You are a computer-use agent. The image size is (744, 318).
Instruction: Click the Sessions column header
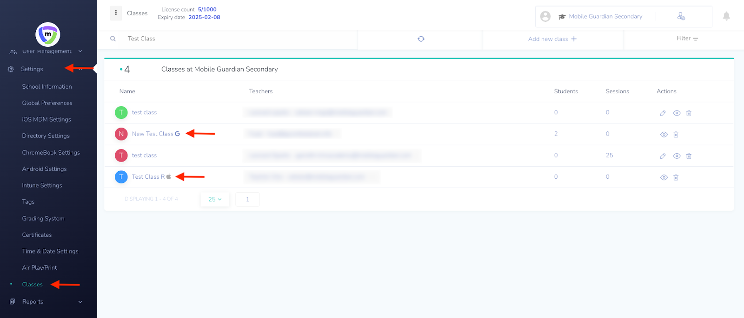(x=618, y=91)
